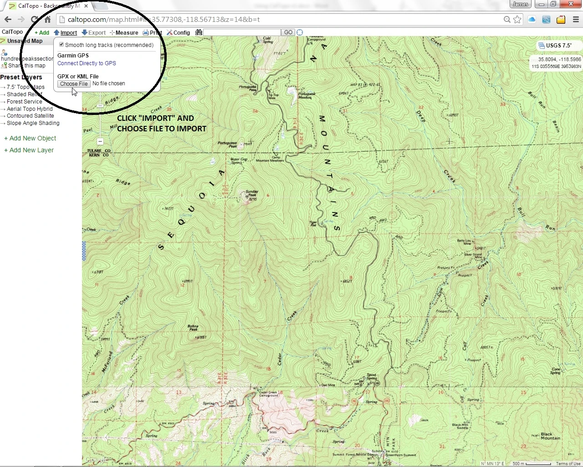Open the Import menu
Screen dimensions: 583x467
click(66, 32)
